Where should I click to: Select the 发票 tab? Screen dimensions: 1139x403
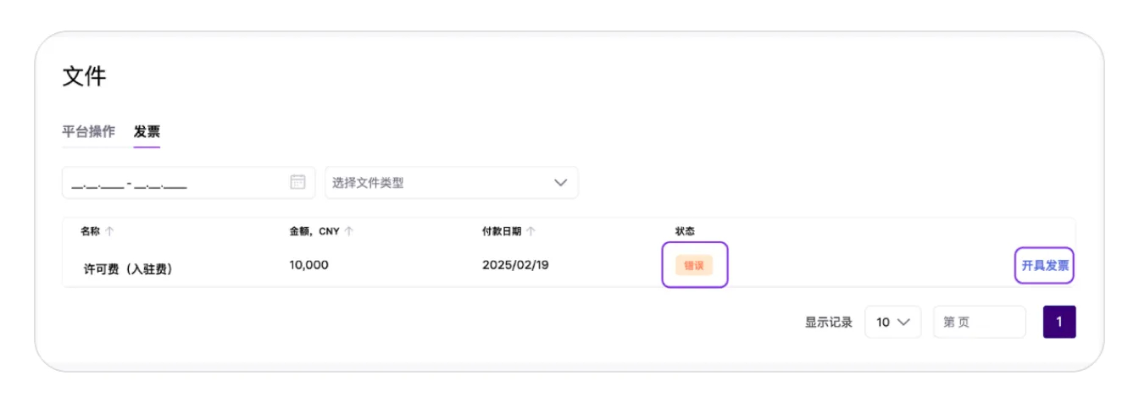click(147, 132)
